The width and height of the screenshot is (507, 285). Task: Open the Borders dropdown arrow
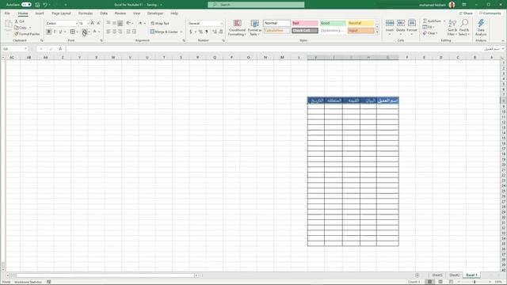click(x=77, y=32)
